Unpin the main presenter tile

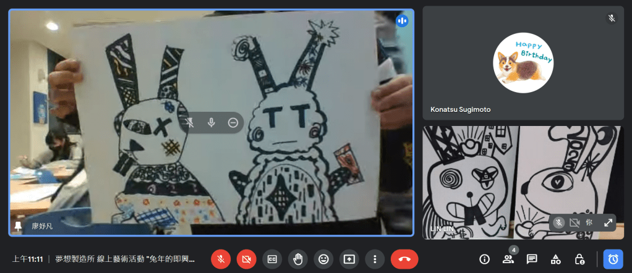coord(190,123)
